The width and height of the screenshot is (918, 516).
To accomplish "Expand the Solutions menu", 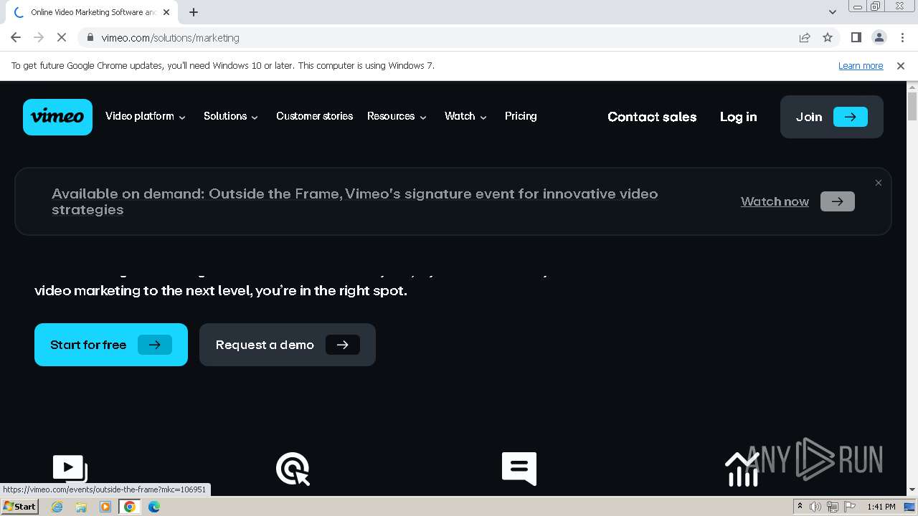I will tap(231, 116).
